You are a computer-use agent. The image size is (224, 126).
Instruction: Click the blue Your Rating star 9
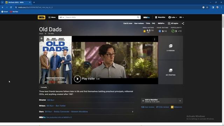160,31
